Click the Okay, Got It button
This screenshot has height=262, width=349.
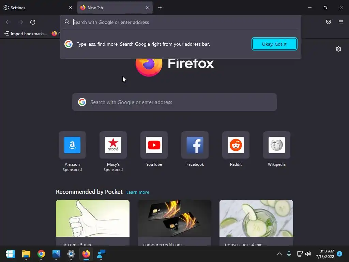tap(274, 44)
